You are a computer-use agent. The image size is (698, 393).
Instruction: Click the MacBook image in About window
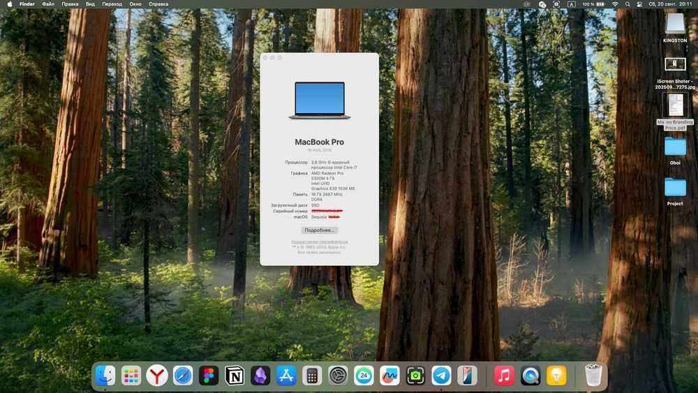[319, 100]
